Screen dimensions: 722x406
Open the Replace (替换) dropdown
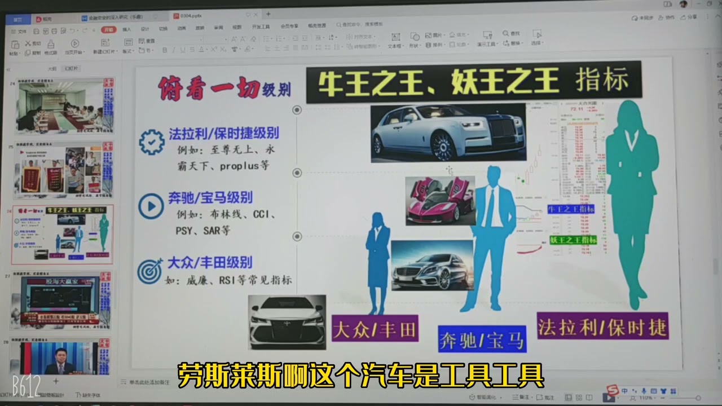(513, 43)
